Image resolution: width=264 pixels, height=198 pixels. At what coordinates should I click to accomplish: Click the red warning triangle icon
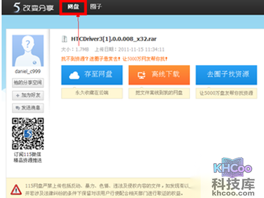(16, 190)
